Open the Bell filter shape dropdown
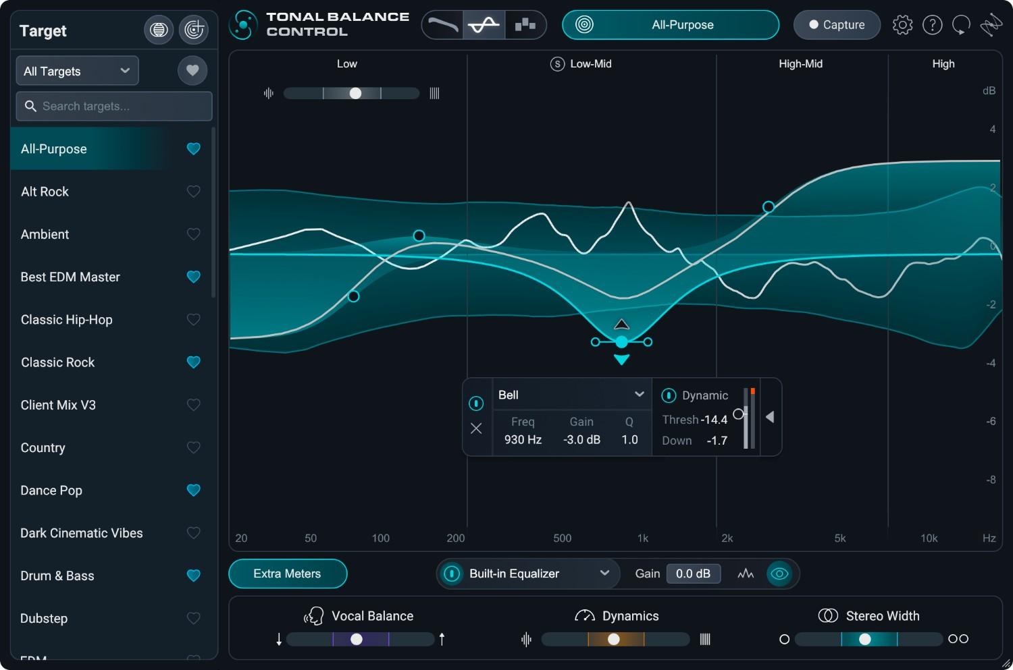This screenshot has width=1013, height=670. [x=571, y=395]
